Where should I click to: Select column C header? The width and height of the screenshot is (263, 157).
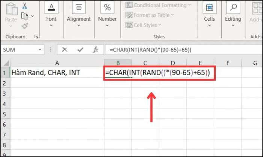pos(145,63)
